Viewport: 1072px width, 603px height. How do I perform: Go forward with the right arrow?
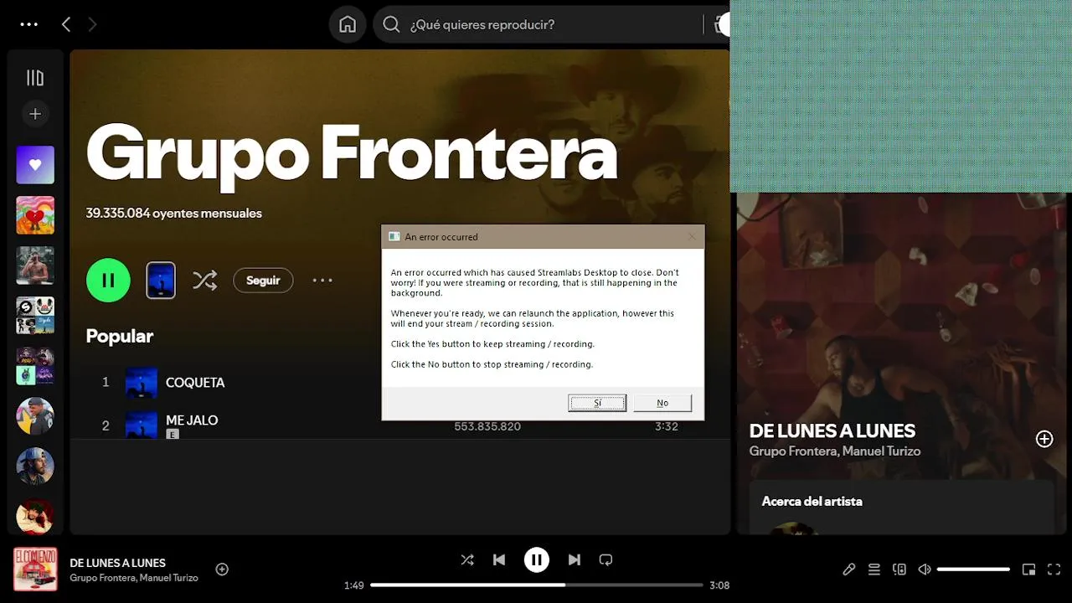(x=92, y=24)
